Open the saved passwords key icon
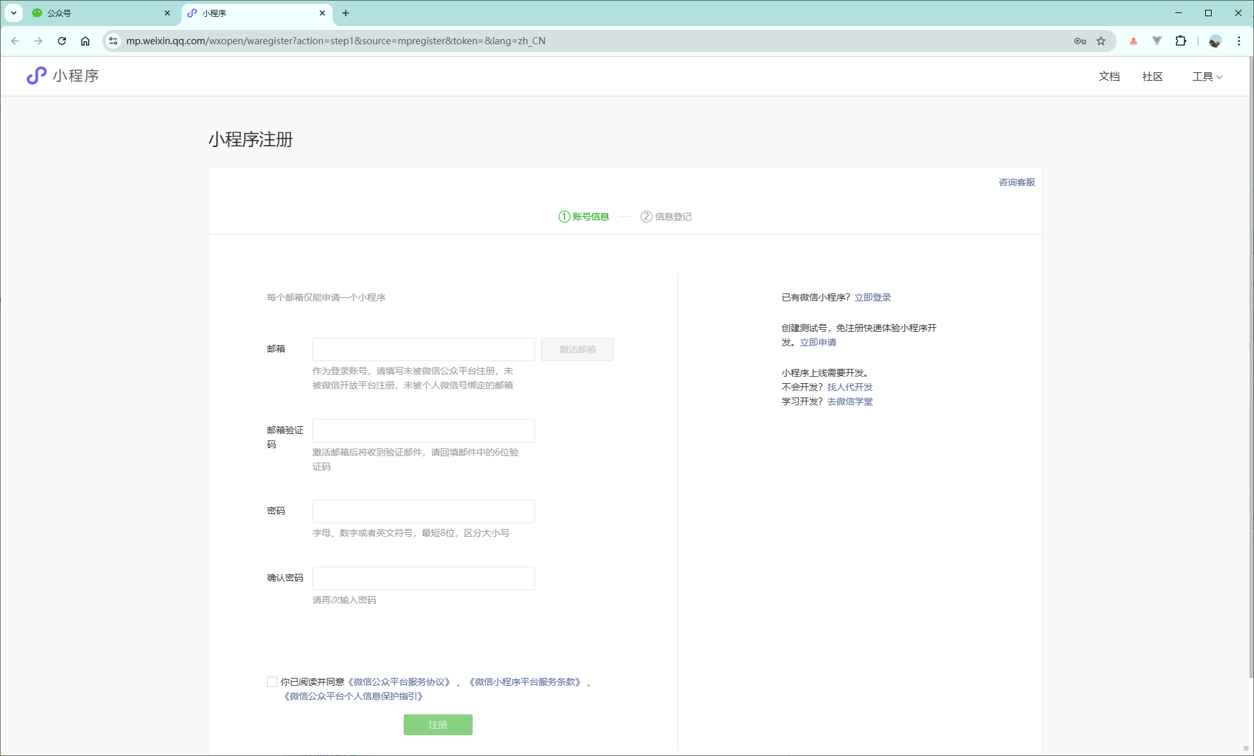This screenshot has height=756, width=1254. 1080,41
